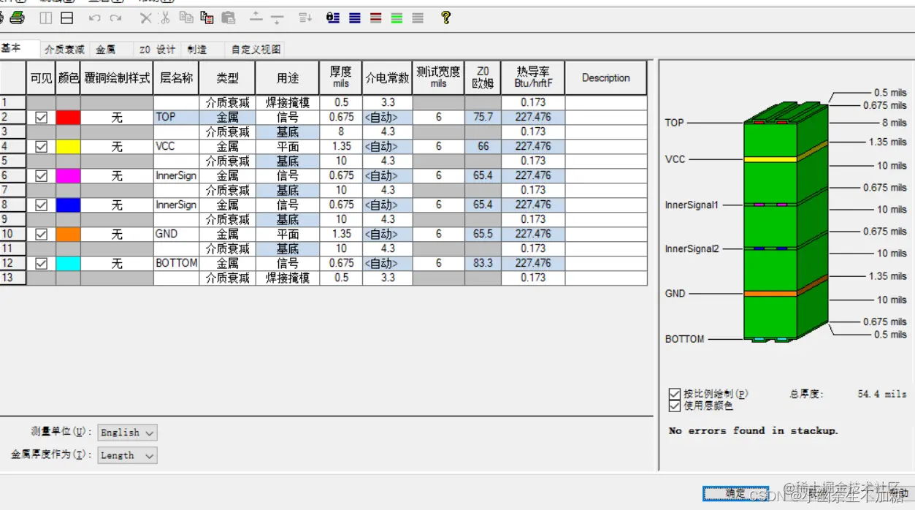
Task: Open the 金属厚度作为 Length dropdown
Action: (127, 455)
